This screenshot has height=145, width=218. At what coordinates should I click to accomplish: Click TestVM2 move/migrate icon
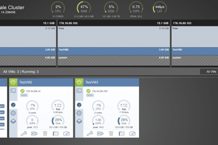(x=34, y=133)
